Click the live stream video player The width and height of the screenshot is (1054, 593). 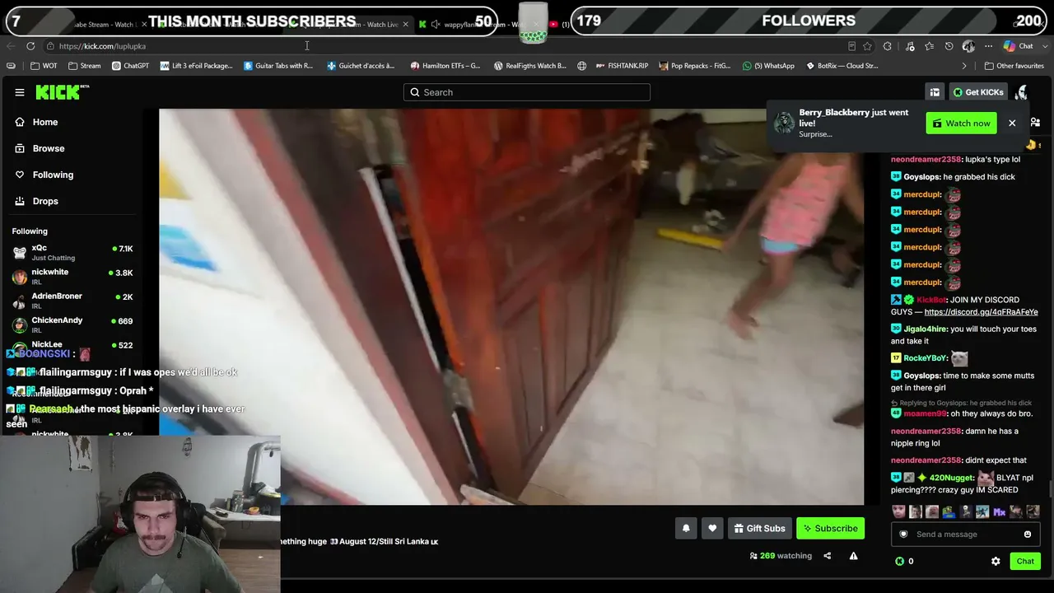[x=511, y=306]
